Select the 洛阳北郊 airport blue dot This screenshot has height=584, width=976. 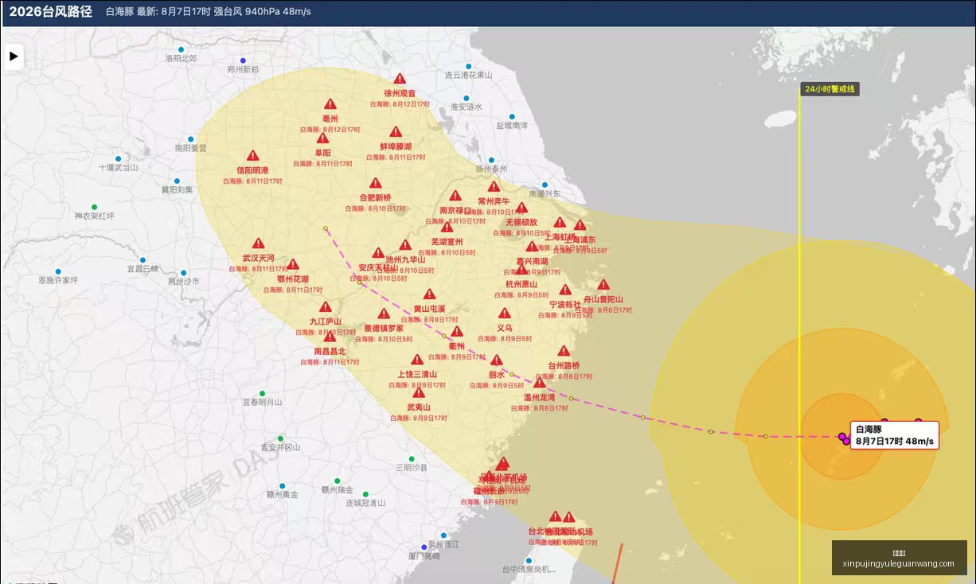pos(181,49)
